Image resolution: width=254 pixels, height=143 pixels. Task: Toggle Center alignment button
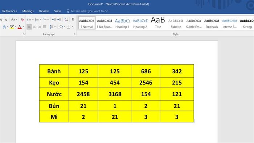[x=34, y=27]
